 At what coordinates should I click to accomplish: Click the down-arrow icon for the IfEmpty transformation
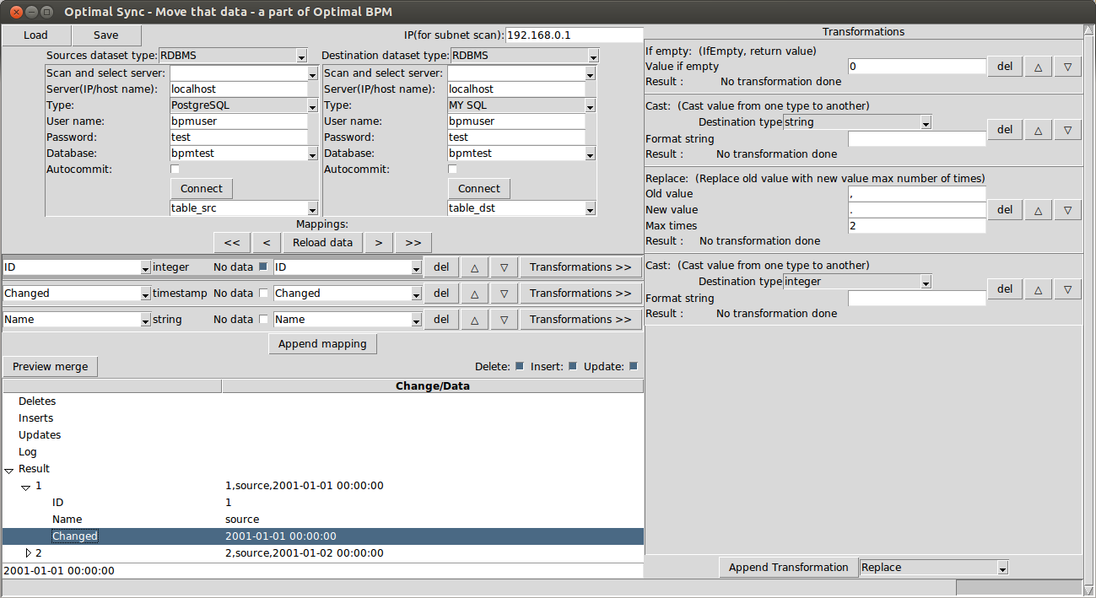[x=1066, y=66]
